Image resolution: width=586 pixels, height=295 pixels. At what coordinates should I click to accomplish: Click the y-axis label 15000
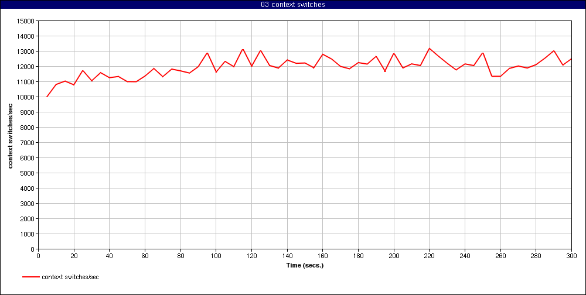26,21
